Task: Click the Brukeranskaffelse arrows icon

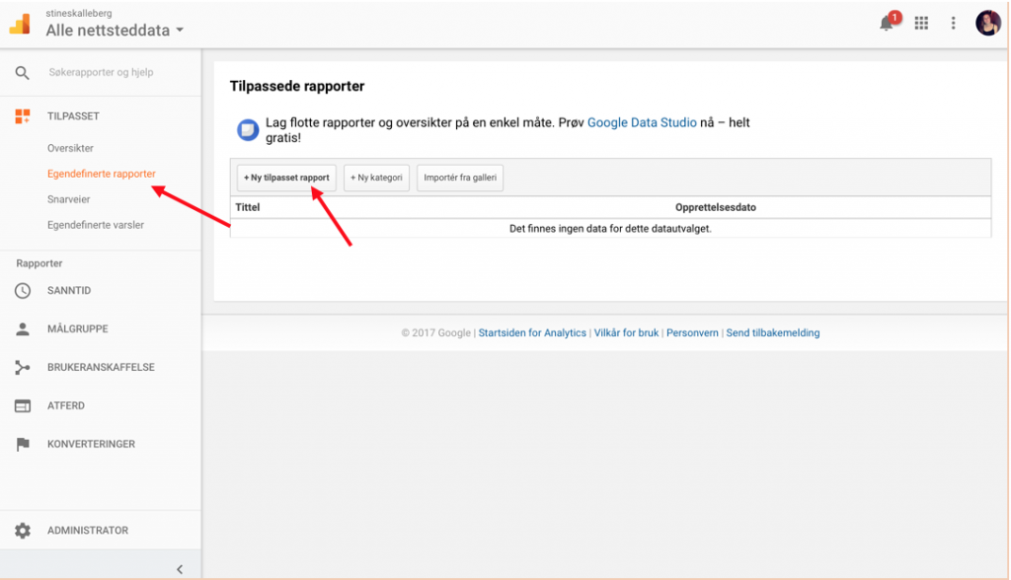Action: click(x=23, y=367)
